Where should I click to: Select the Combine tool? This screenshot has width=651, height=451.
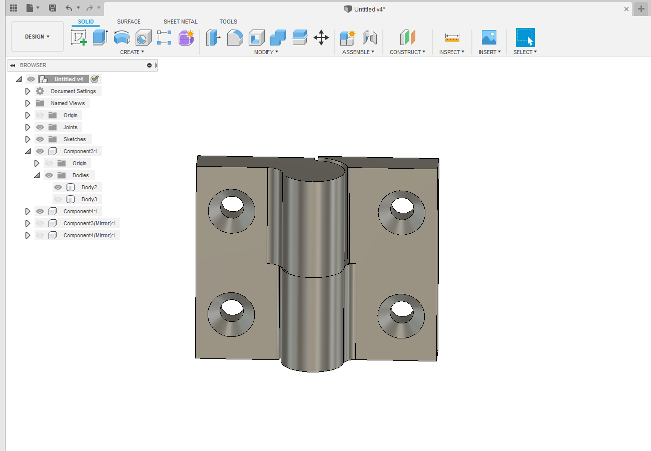tap(278, 38)
